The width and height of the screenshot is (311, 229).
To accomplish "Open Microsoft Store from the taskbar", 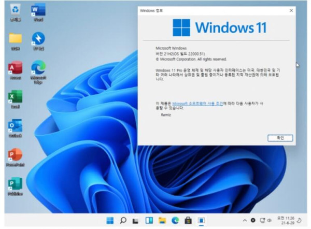I will tap(188, 220).
